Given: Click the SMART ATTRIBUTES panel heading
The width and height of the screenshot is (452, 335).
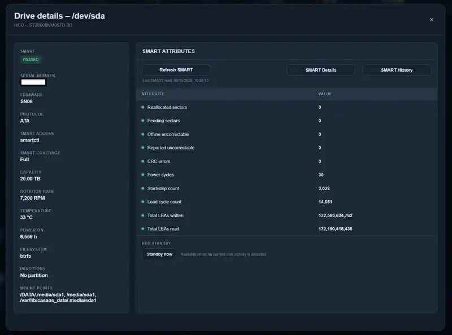Looking at the screenshot, I should click(168, 51).
